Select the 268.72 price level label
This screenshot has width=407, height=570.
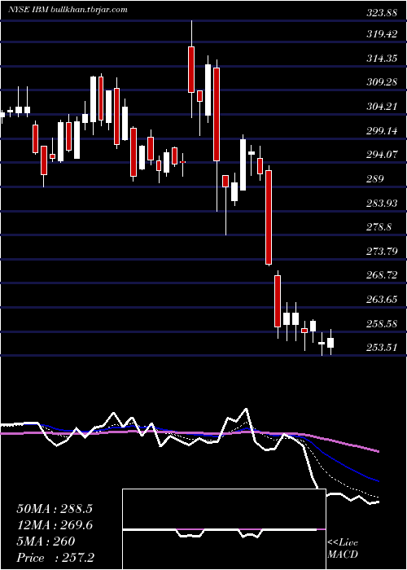[382, 275]
